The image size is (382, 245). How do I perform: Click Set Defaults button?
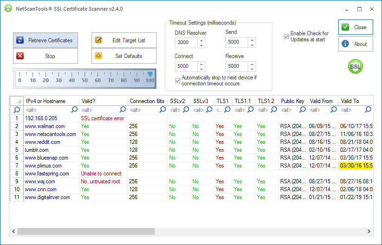pos(124,56)
